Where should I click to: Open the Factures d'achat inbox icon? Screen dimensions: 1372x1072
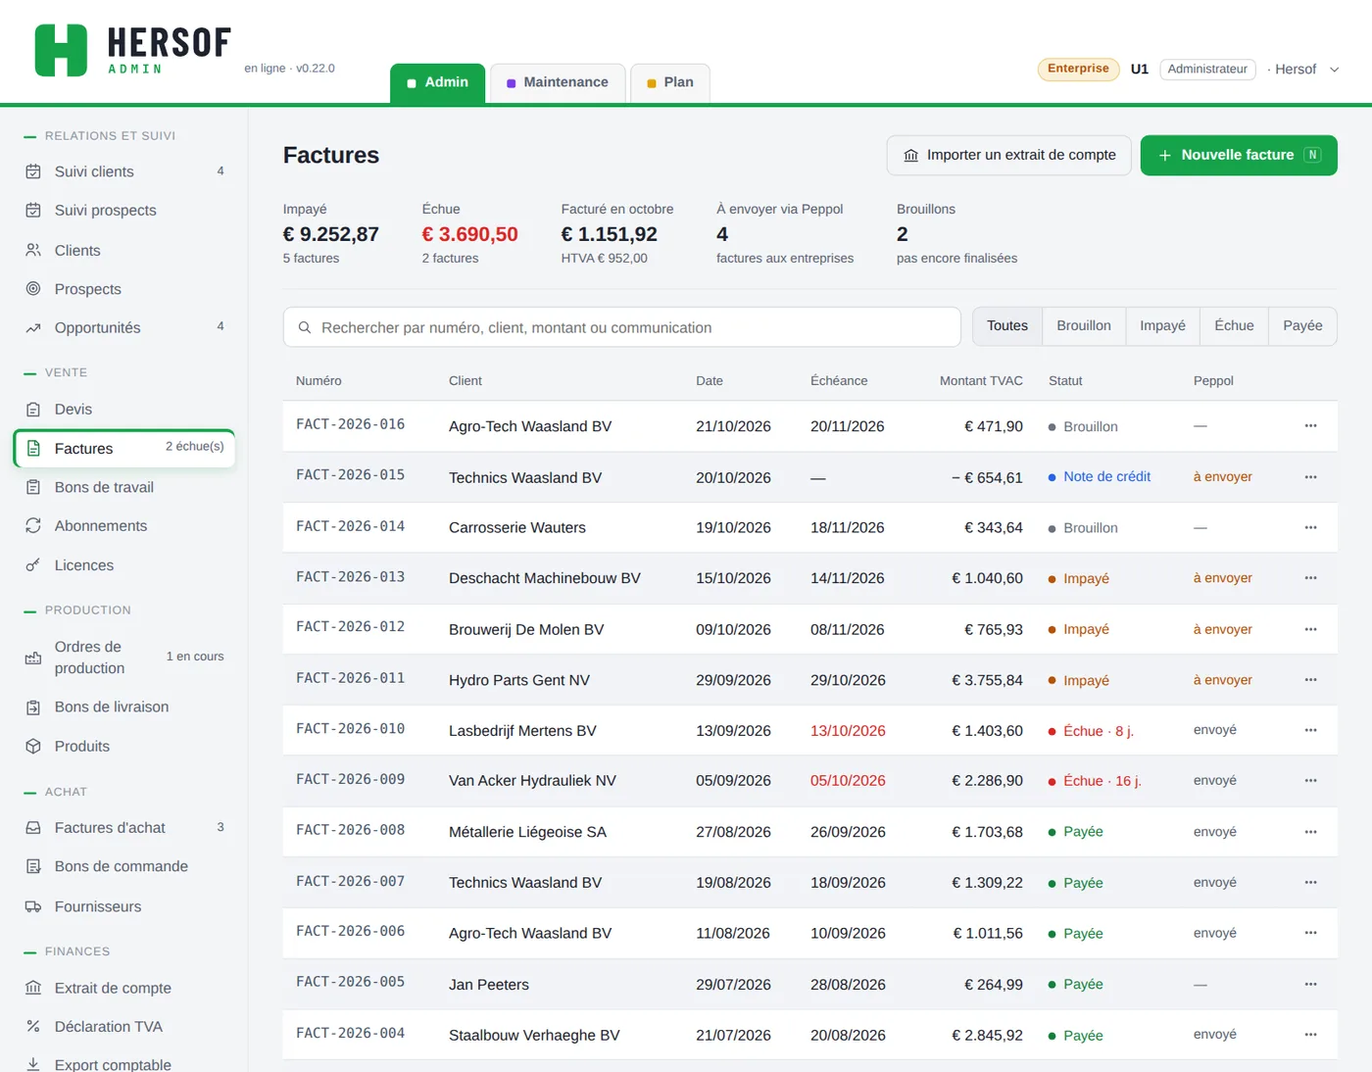33,828
